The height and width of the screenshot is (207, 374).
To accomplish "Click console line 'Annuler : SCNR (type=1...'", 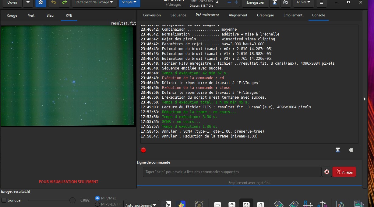I will coord(213,131).
